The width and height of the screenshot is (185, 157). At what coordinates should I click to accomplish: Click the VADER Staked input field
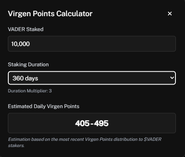(92, 44)
